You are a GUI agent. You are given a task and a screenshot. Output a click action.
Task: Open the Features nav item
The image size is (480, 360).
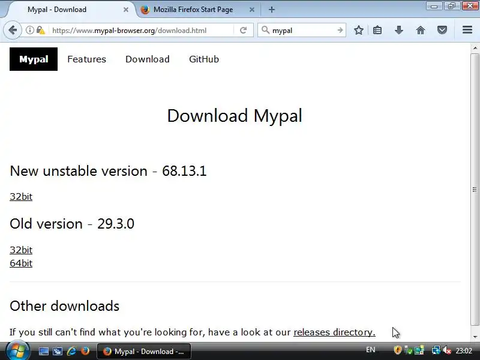(x=86, y=59)
